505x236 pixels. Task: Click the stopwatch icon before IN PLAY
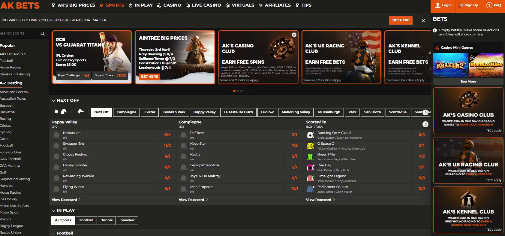coord(131,5)
